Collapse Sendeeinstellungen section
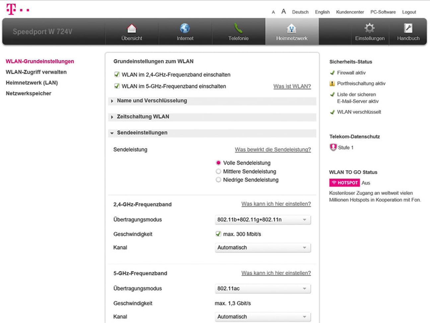 point(212,133)
